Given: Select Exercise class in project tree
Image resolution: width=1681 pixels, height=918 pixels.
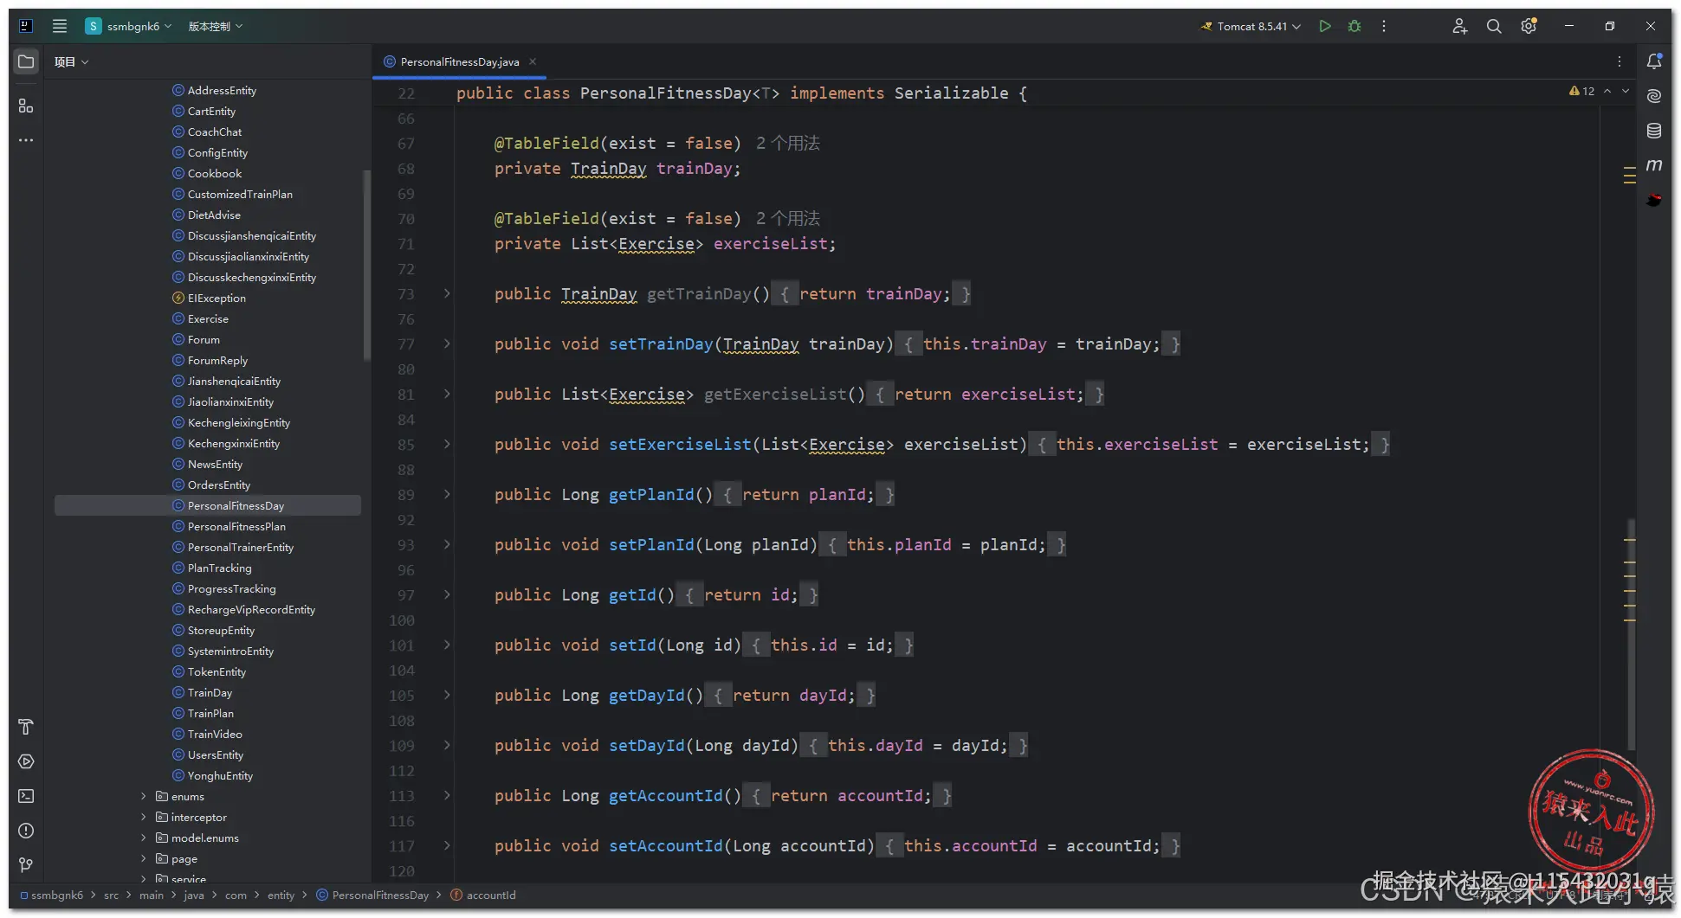Looking at the screenshot, I should [208, 318].
